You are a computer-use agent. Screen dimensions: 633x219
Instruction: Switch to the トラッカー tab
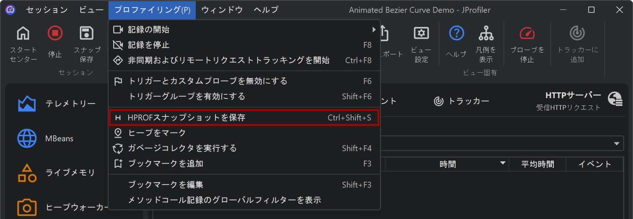point(461,101)
